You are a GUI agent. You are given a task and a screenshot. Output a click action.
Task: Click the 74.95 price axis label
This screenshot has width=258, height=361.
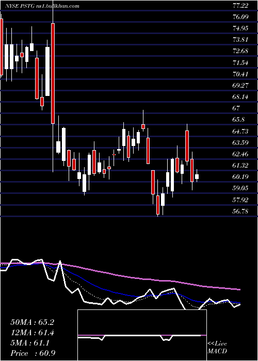(240, 28)
